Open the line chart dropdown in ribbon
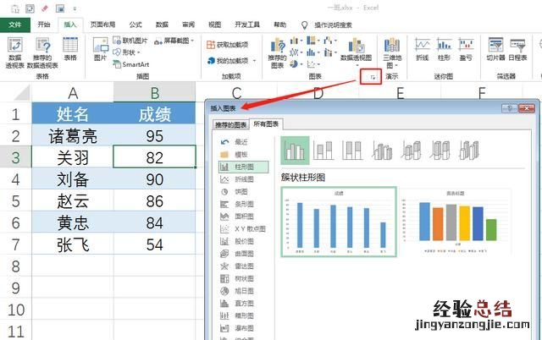Screen dimensions: 542x340 (296, 52)
